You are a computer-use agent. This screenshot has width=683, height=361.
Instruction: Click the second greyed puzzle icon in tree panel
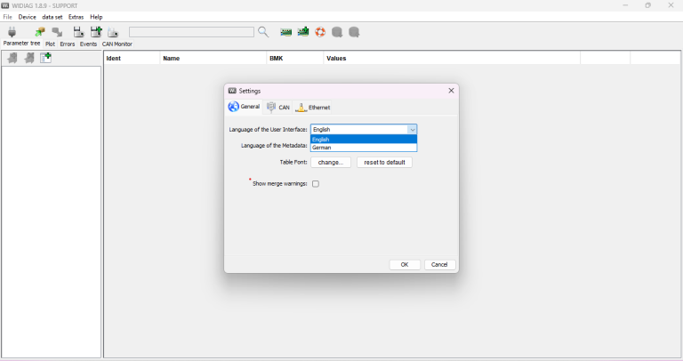pyautogui.click(x=29, y=58)
